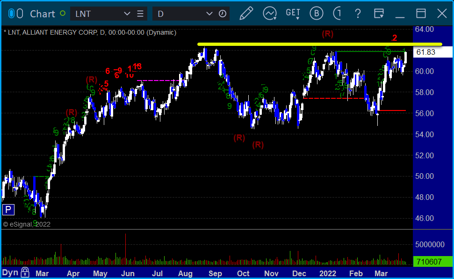Click the Aug label on time axis
The width and height of the screenshot is (454, 279).
[185, 273]
